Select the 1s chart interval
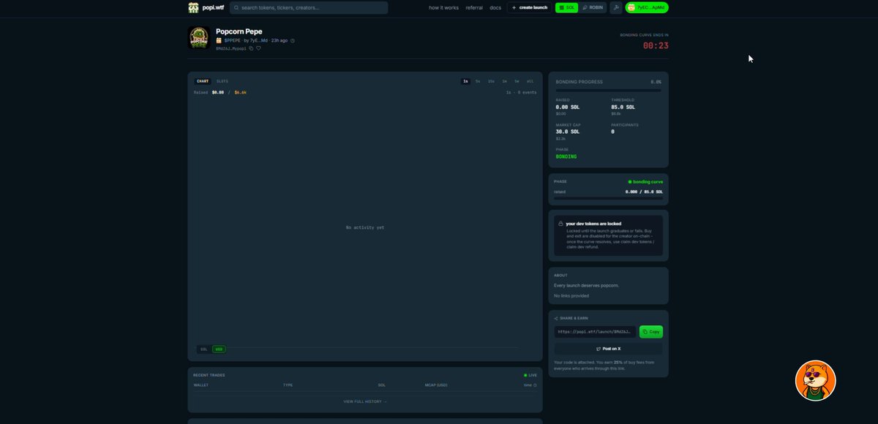 click(465, 81)
